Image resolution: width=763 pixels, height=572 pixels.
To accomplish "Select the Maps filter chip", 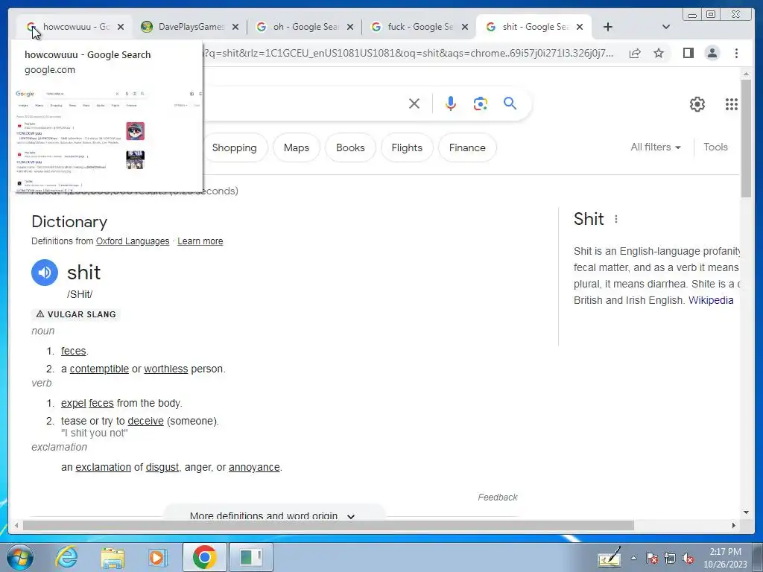I will [x=297, y=148].
